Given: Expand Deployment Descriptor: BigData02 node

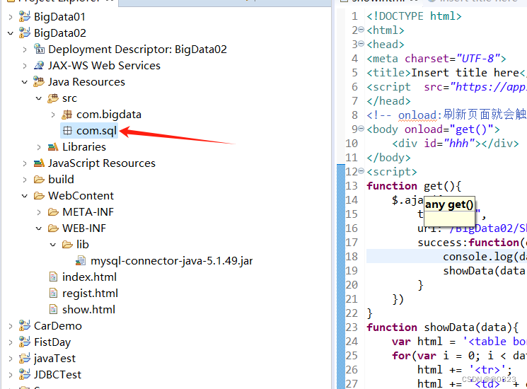Looking at the screenshot, I should coord(25,50).
